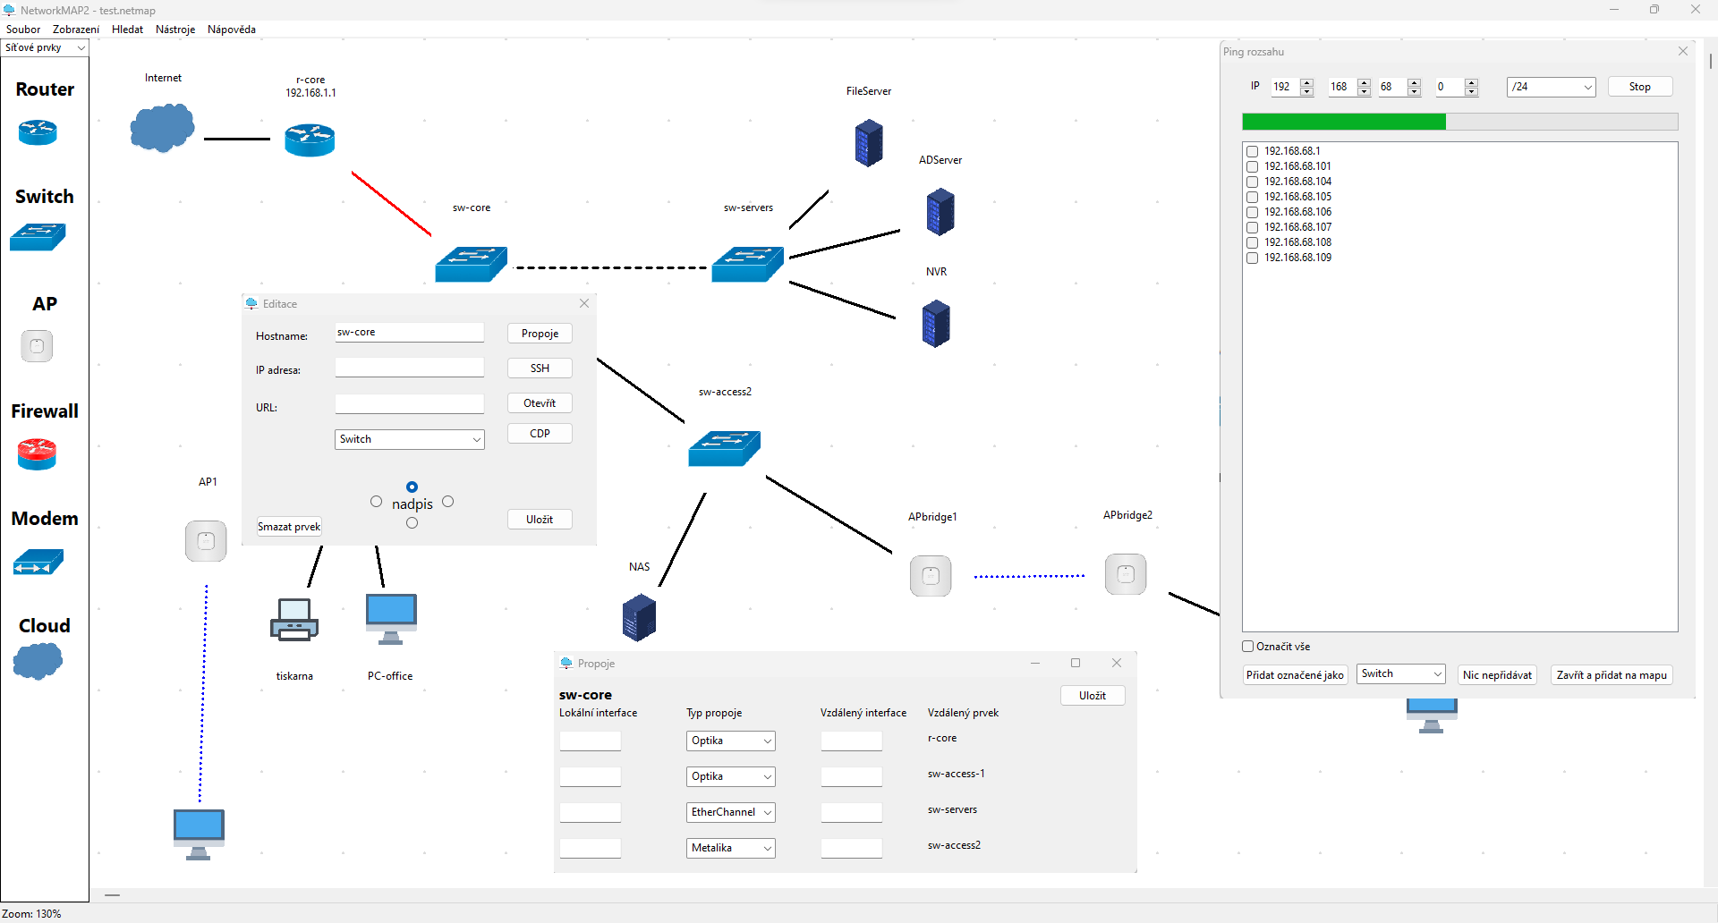Click the IP adresa input field
Screen dimensions: 1718x923
tap(409, 367)
